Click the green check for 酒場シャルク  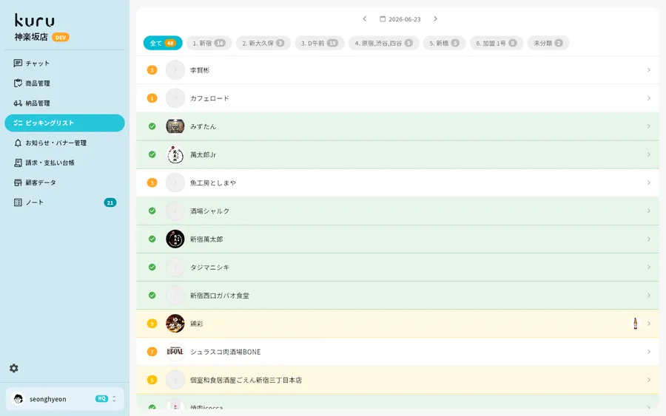pyautogui.click(x=152, y=211)
